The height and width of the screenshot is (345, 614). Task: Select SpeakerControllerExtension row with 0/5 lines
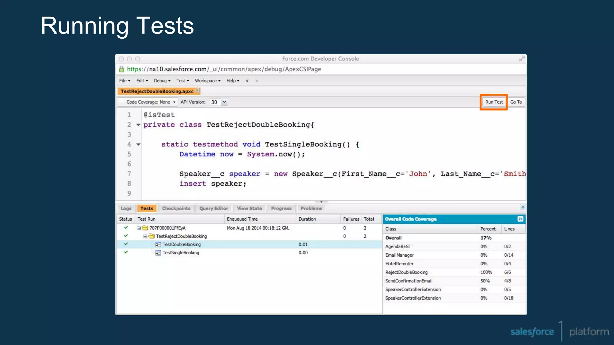[x=454, y=290]
